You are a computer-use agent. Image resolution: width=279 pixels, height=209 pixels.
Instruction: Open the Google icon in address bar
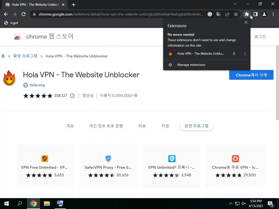[210, 14]
